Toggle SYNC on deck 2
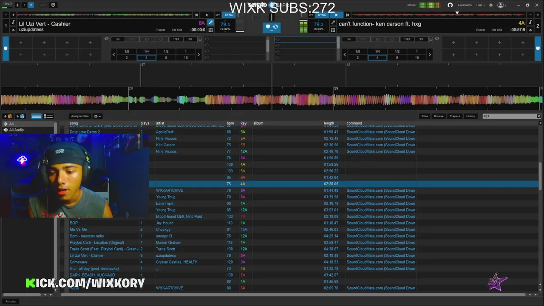 point(322,15)
